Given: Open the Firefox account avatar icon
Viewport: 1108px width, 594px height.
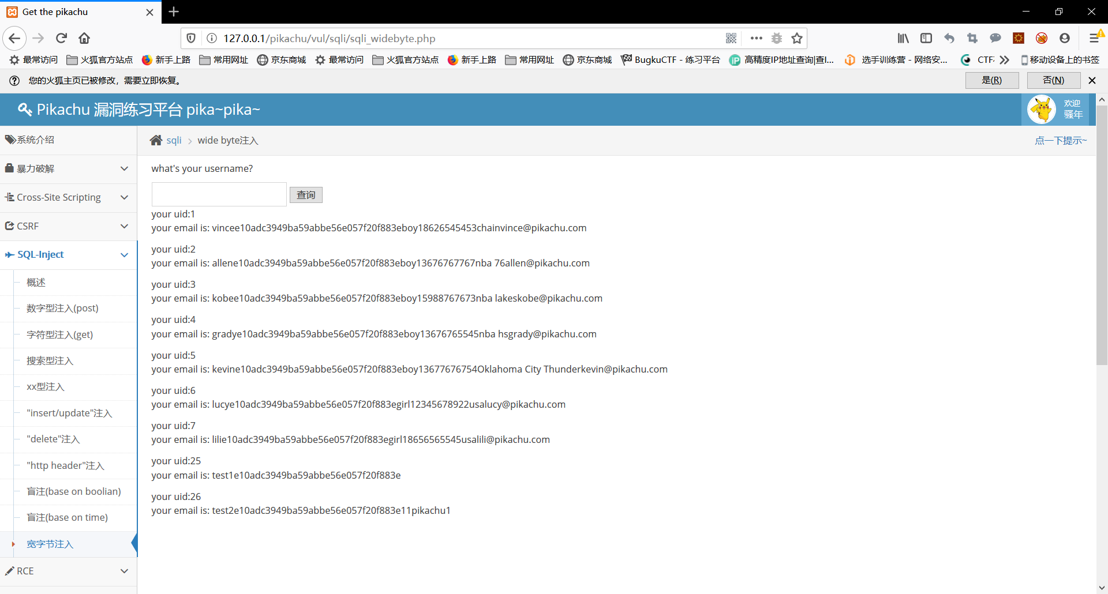Looking at the screenshot, I should tap(1065, 38).
